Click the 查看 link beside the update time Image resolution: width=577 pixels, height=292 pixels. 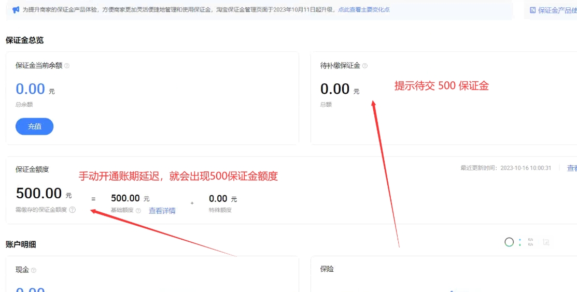point(572,168)
